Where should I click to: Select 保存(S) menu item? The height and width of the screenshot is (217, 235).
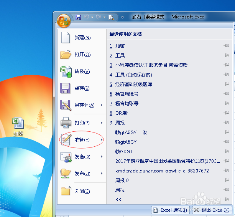pyautogui.click(x=82, y=88)
